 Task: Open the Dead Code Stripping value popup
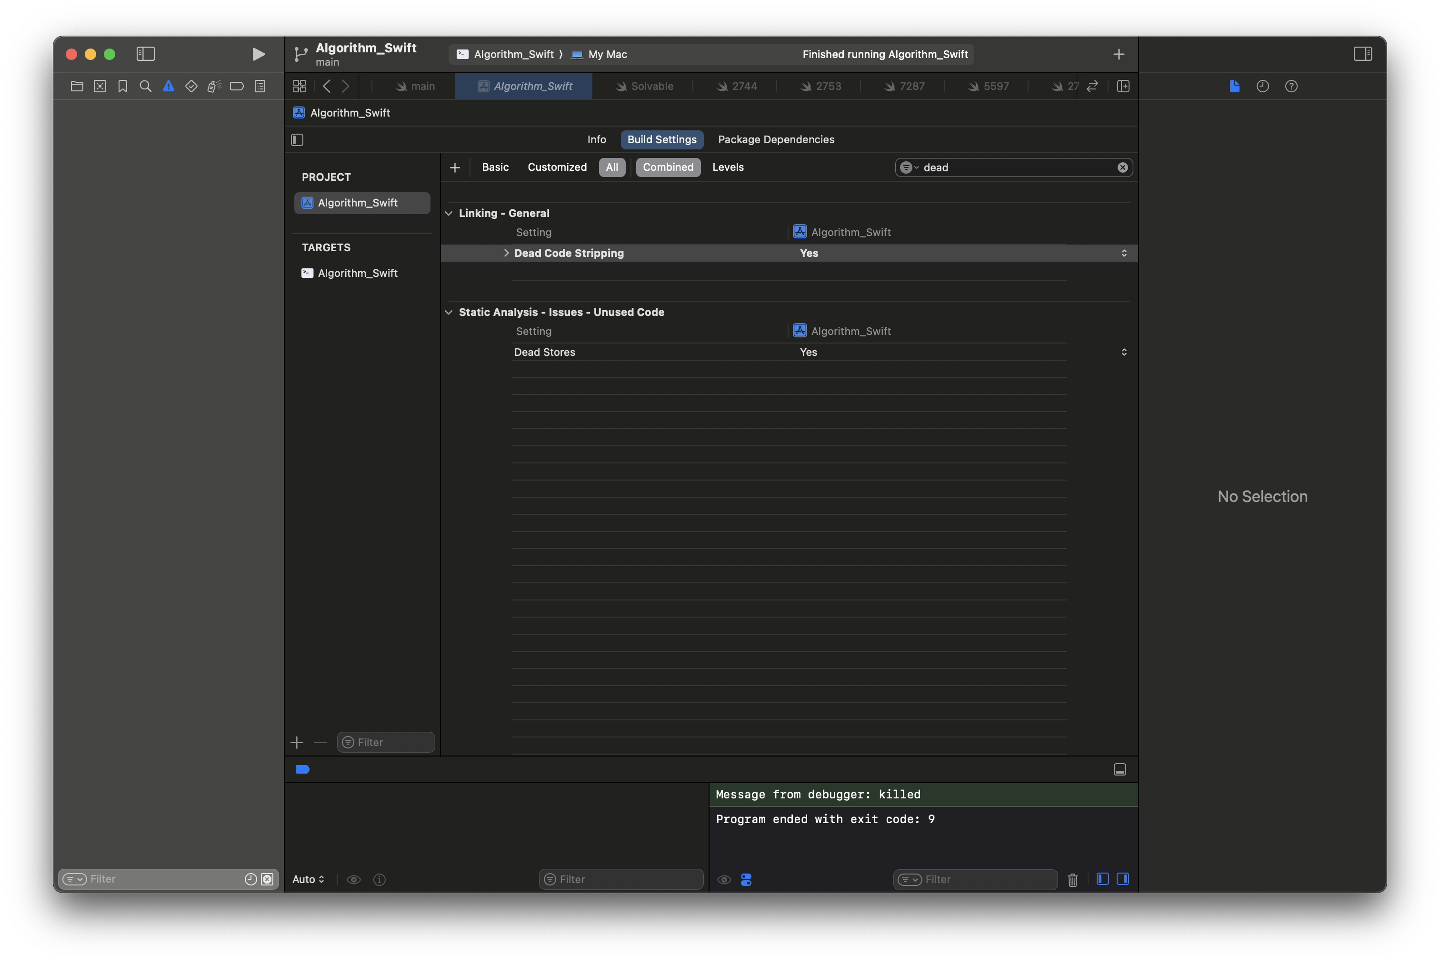[x=1123, y=253]
